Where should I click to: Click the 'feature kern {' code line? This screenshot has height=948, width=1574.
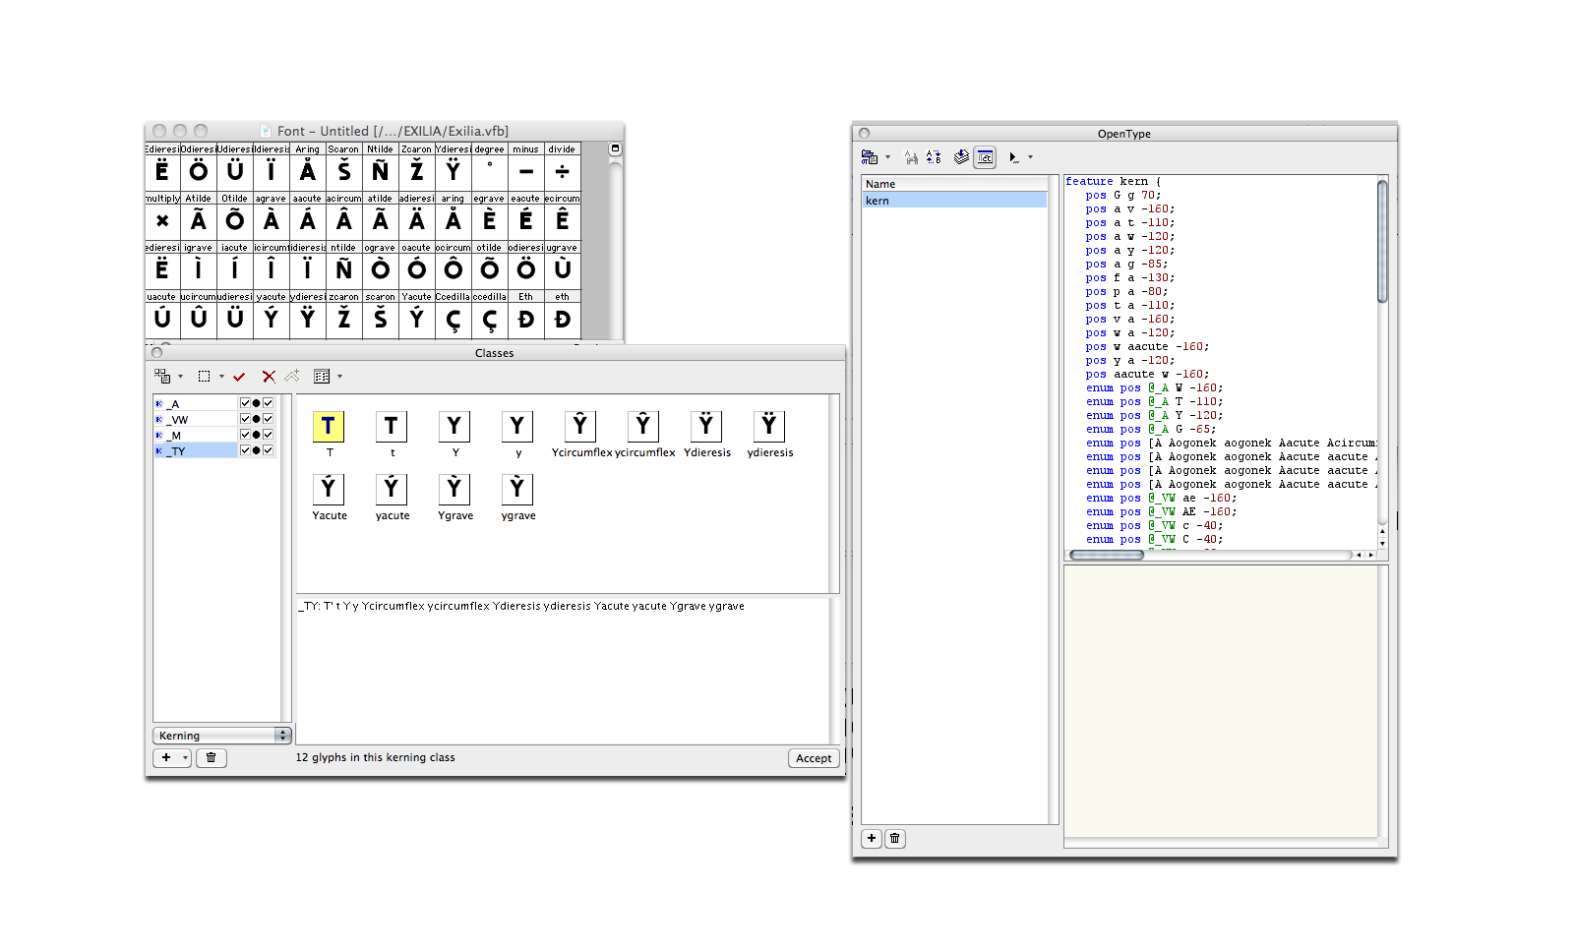click(x=1114, y=181)
